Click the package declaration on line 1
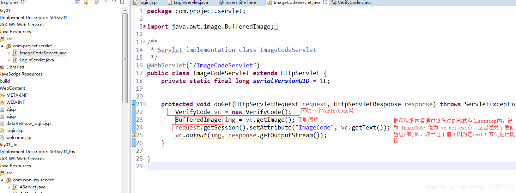Viewport: 516px width, 193px height. 196,11
